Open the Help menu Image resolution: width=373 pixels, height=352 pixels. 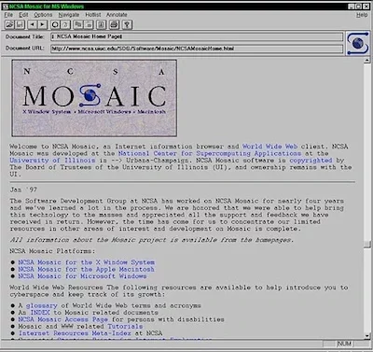362,15
